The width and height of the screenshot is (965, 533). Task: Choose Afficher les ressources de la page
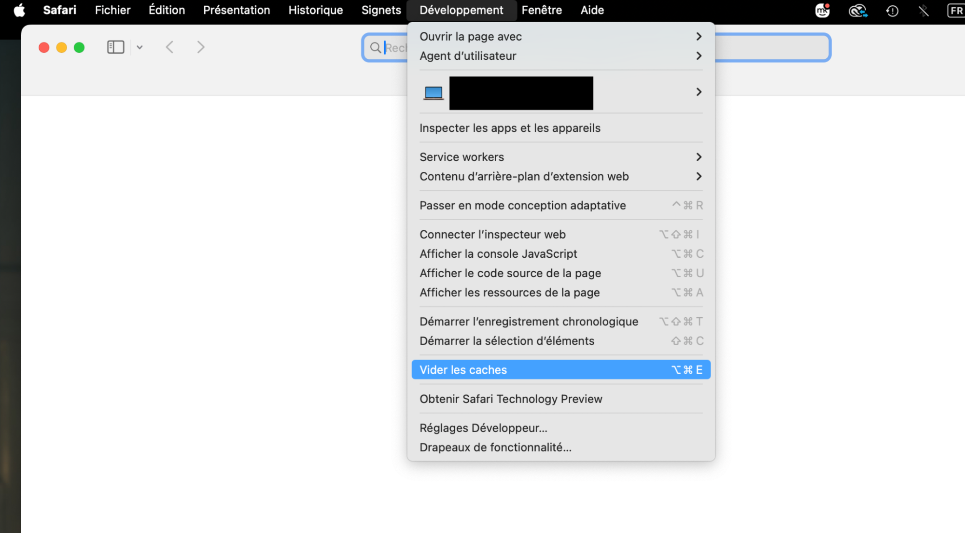tap(561, 292)
